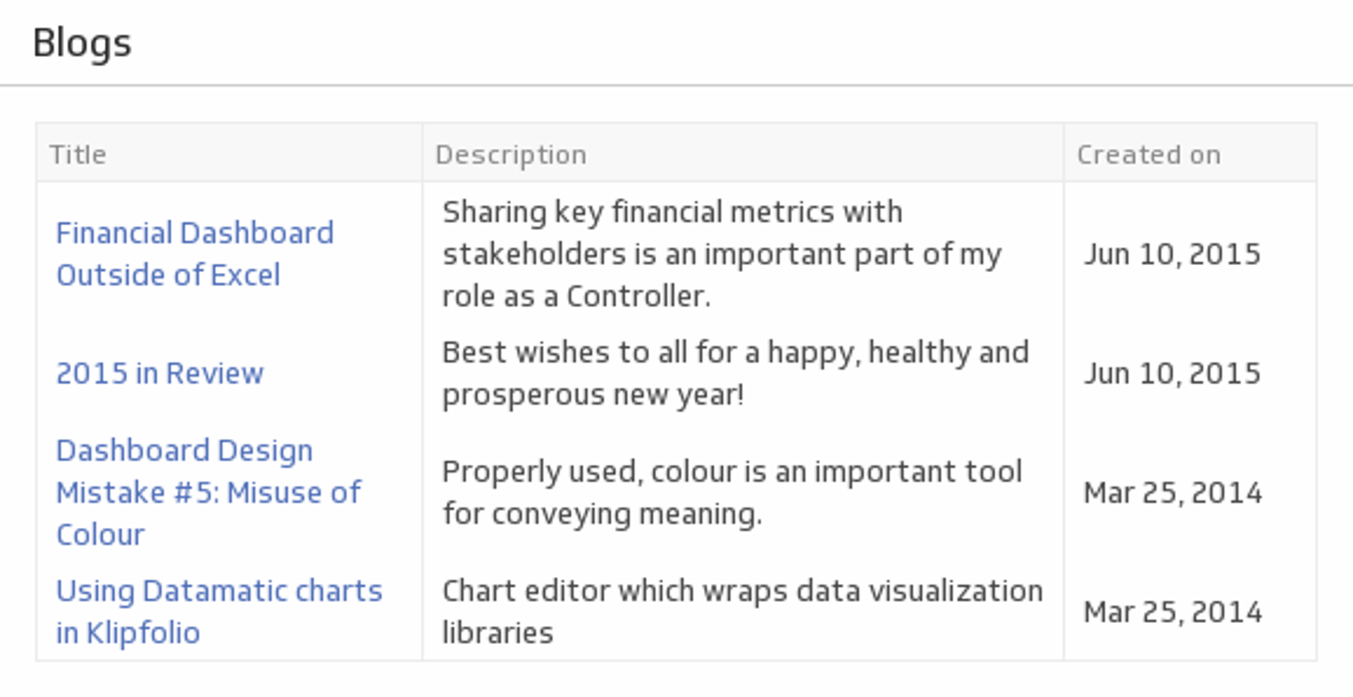Open 'Dashboard Design Mistake #5: Misuse of Colour'

pyautogui.click(x=208, y=492)
